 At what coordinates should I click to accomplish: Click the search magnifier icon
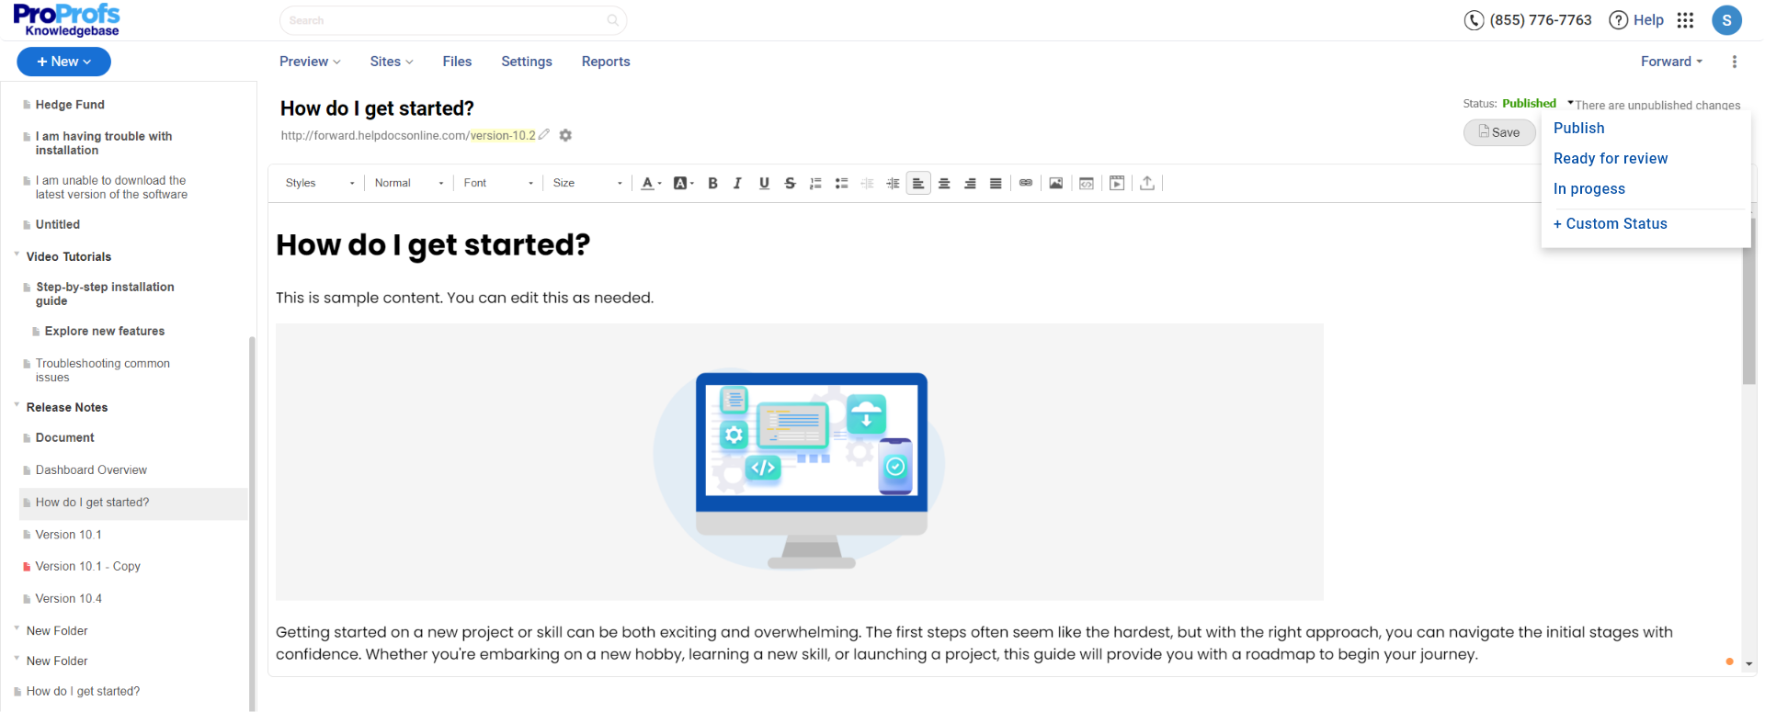coord(613,20)
